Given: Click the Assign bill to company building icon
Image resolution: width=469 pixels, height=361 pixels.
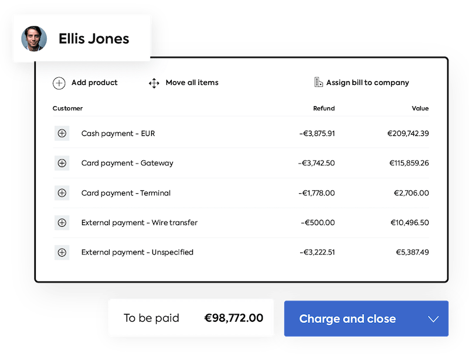Looking at the screenshot, I should pyautogui.click(x=318, y=82).
